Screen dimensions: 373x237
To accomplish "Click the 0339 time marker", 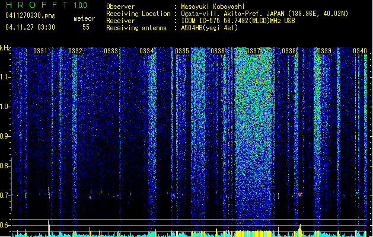I will [324, 51].
